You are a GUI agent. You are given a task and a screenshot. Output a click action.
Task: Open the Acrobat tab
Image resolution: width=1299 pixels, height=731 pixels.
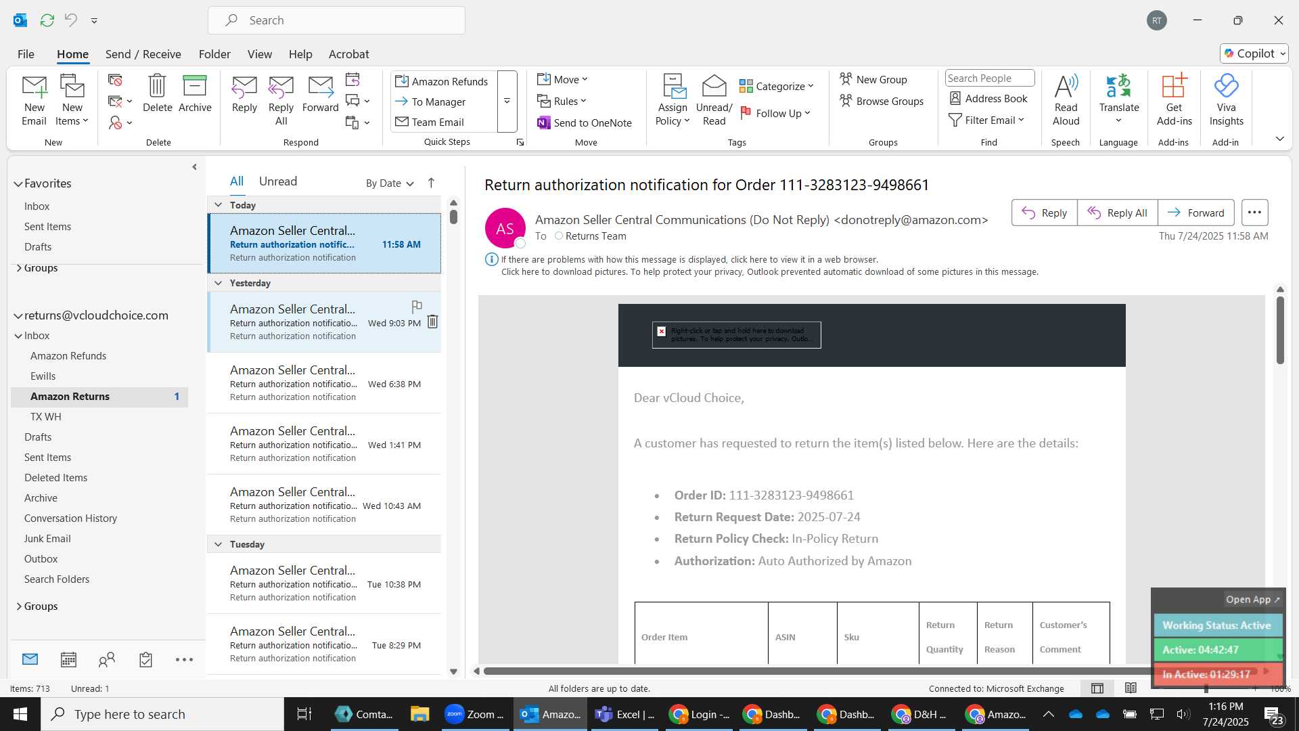pyautogui.click(x=348, y=54)
